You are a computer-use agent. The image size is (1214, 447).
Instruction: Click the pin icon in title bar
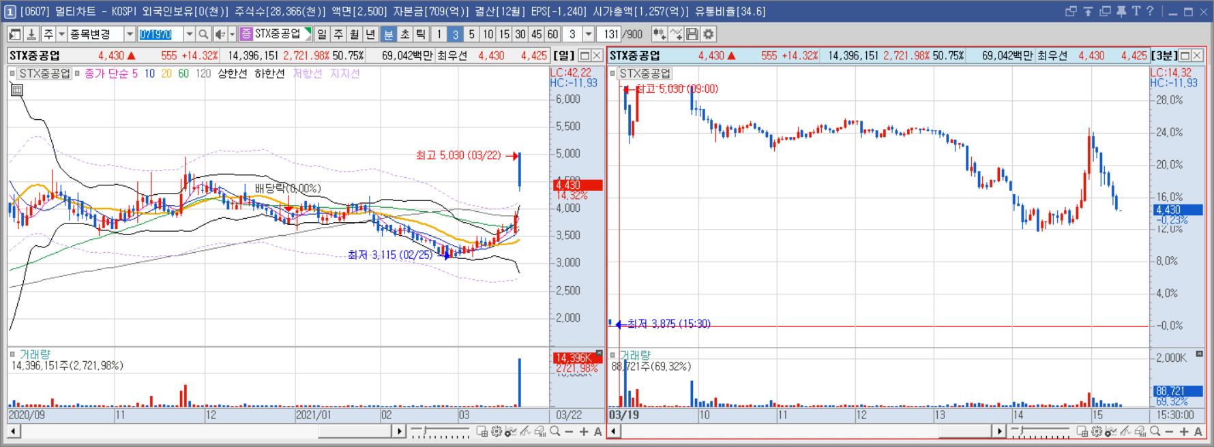pos(1121,11)
